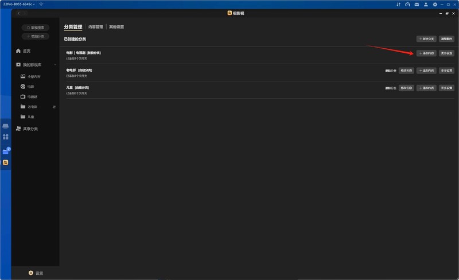Image resolution: width=459 pixels, height=280 pixels.
Task: Open 全部内容 in the sidebar
Action: (30, 76)
